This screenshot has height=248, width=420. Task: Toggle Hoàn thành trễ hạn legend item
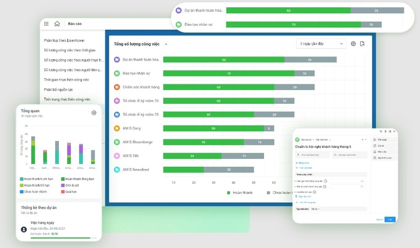click(35, 186)
